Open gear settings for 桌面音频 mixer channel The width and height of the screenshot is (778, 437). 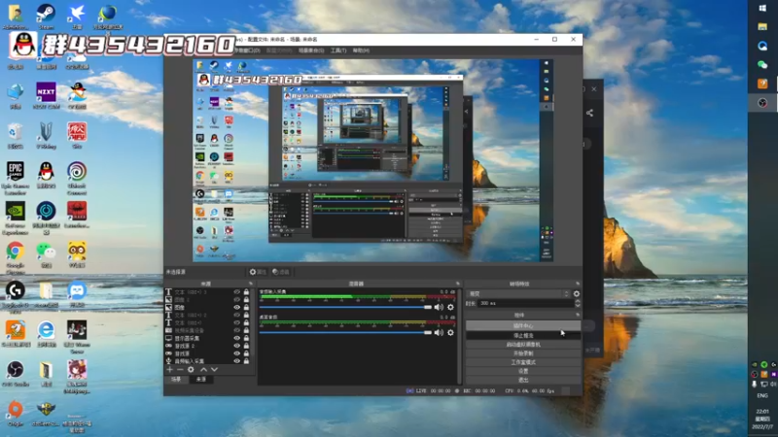point(450,332)
